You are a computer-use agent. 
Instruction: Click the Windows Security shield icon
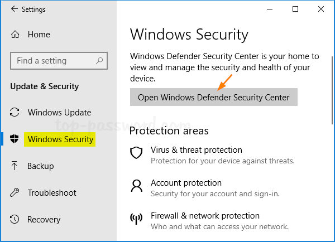click(x=15, y=139)
